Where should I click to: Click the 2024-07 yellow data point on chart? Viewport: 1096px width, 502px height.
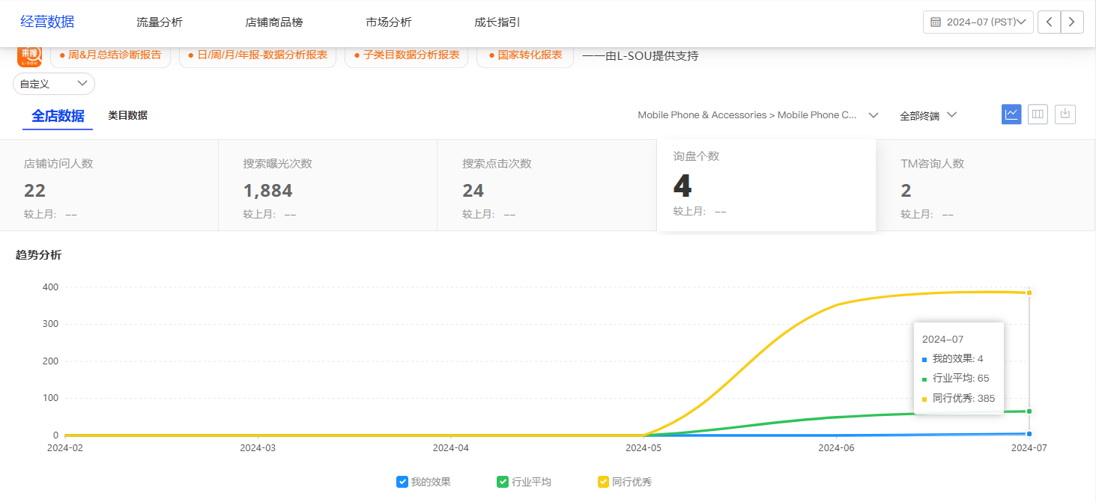1029,293
